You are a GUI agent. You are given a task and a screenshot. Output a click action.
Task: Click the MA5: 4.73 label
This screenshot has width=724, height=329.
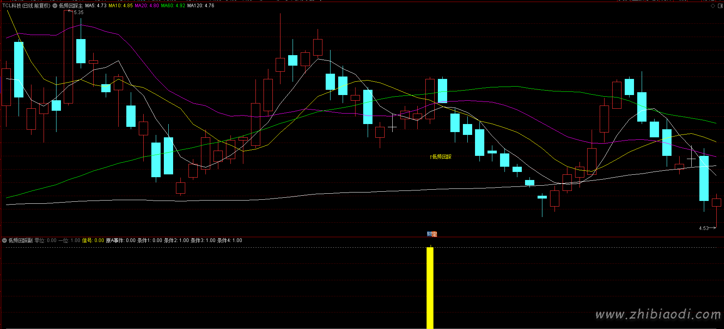pos(96,6)
